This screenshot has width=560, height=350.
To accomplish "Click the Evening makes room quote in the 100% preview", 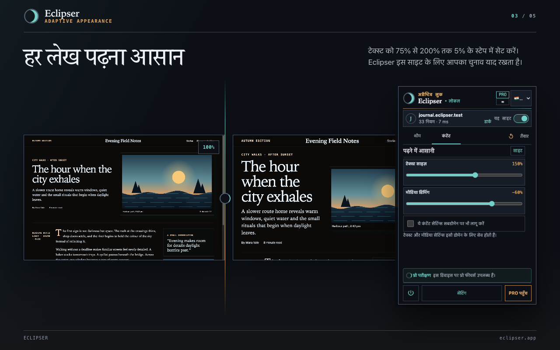I will [186, 245].
